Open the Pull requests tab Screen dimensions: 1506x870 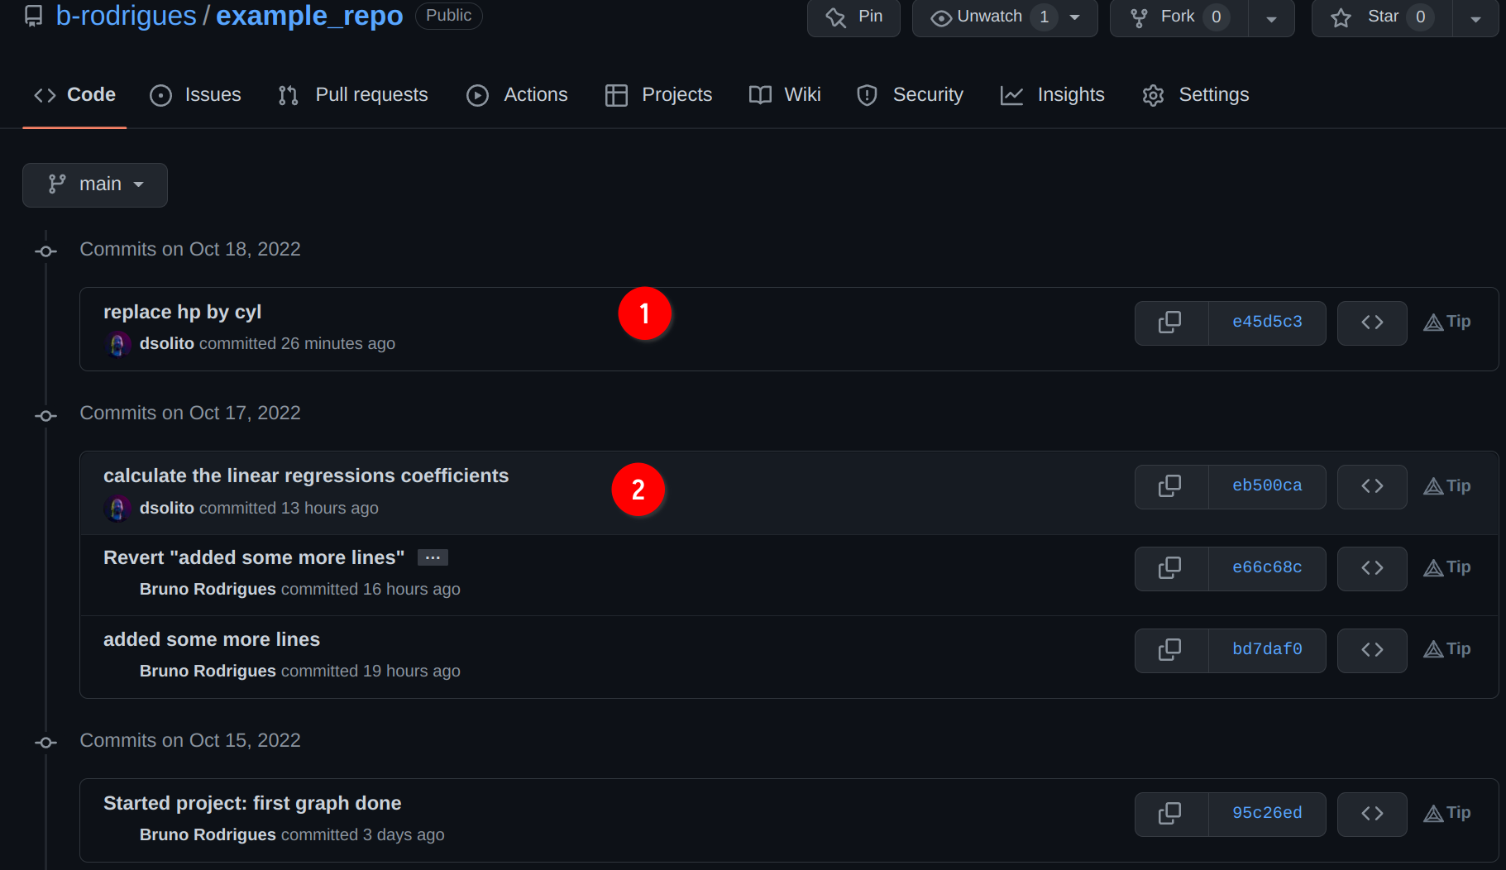coord(353,95)
